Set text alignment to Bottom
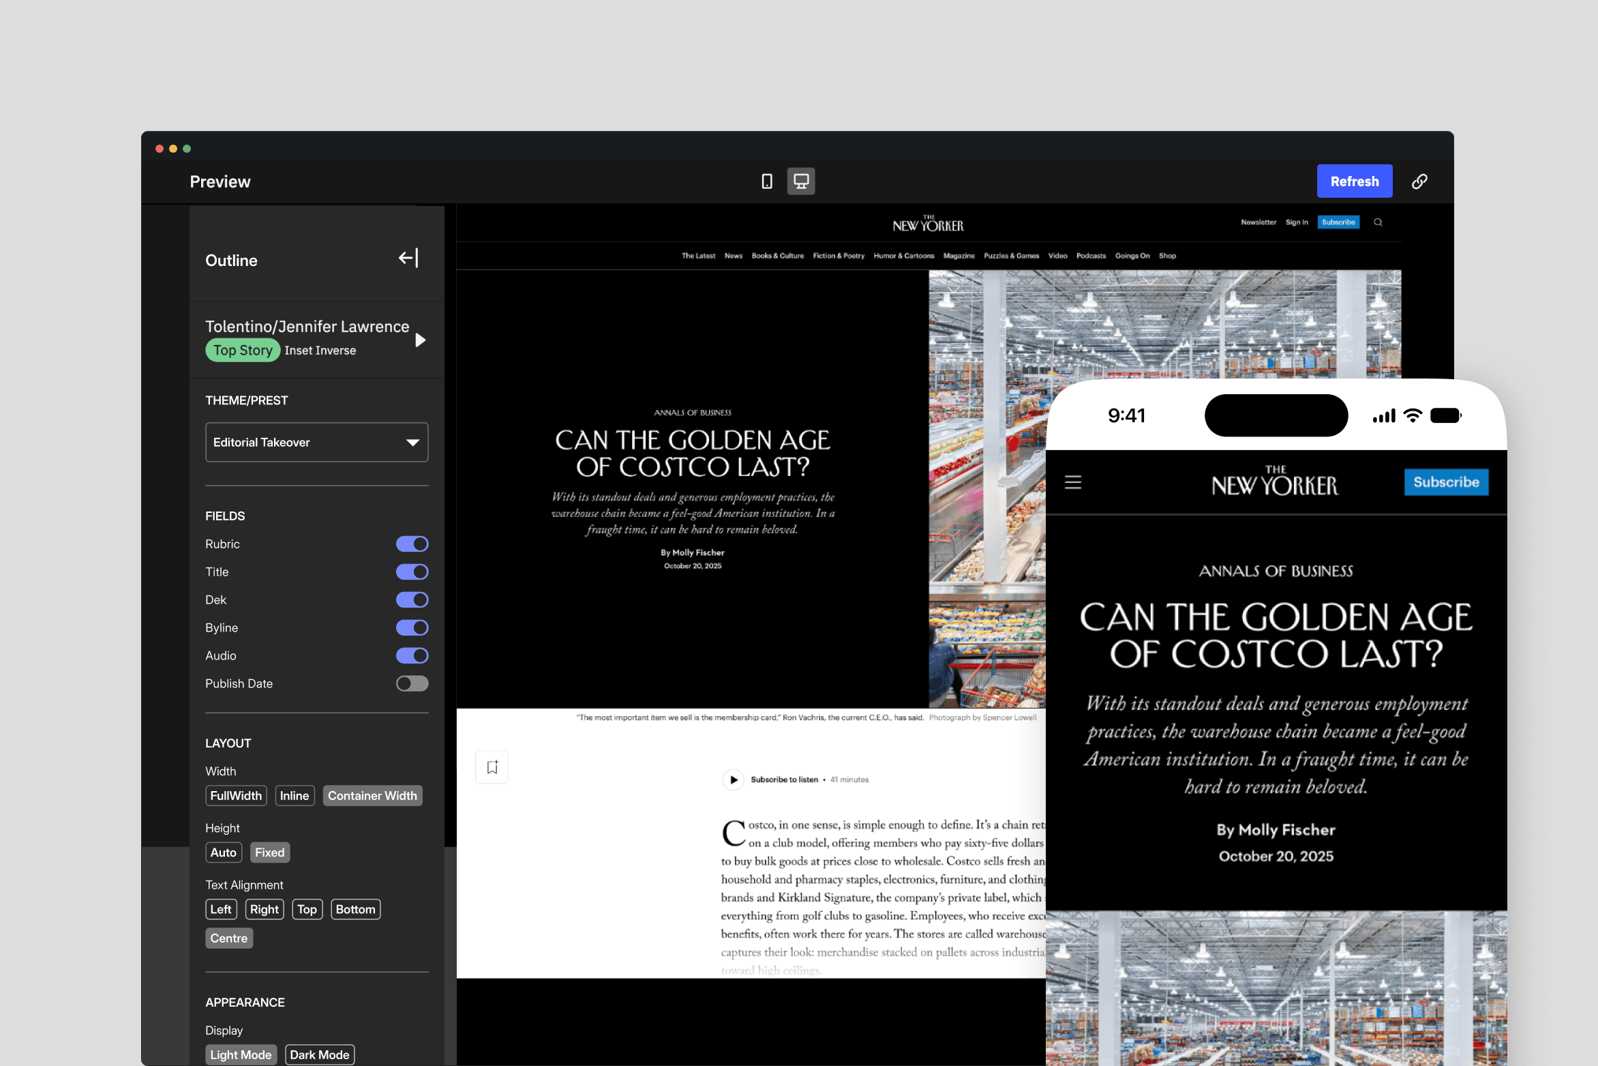 (x=356, y=909)
